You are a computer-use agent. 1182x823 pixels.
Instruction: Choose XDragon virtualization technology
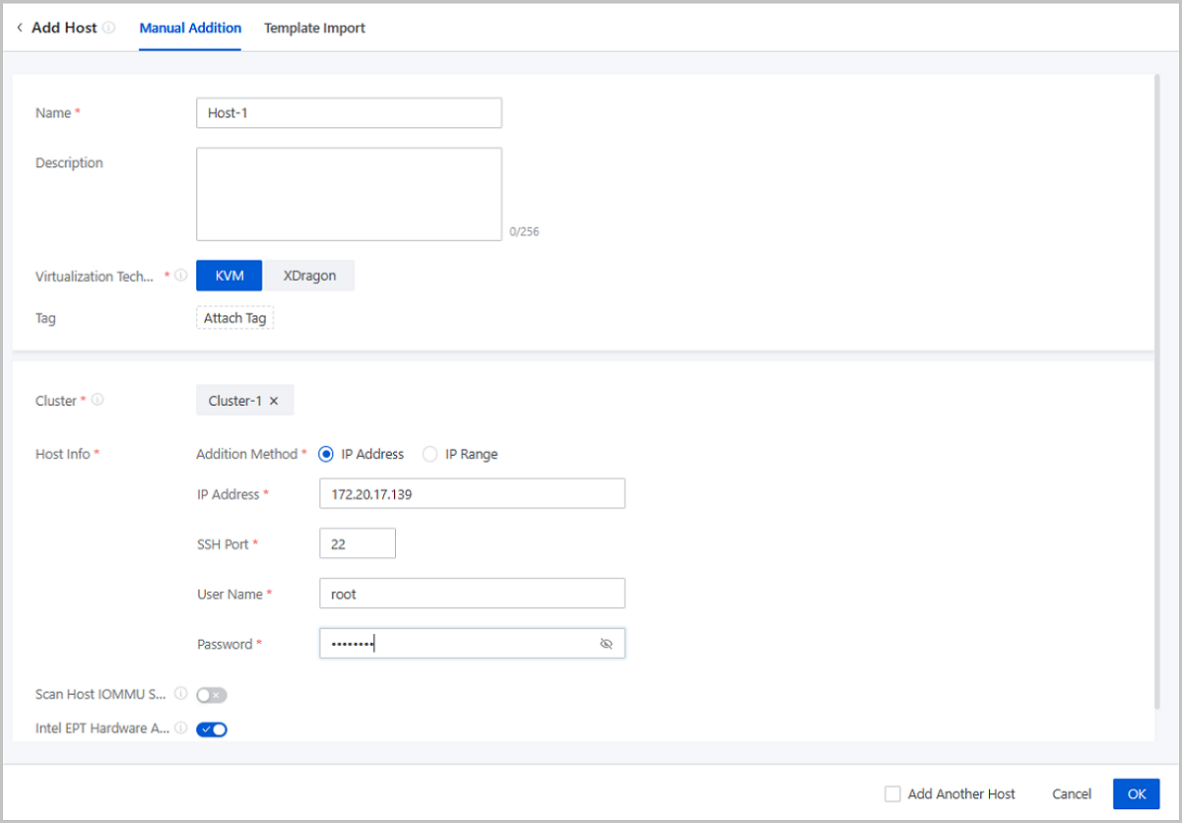(309, 276)
